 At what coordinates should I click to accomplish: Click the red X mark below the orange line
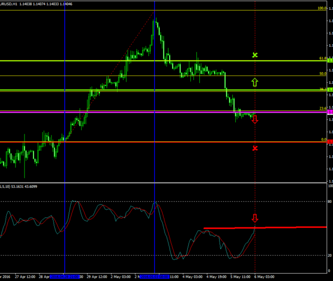coord(255,148)
